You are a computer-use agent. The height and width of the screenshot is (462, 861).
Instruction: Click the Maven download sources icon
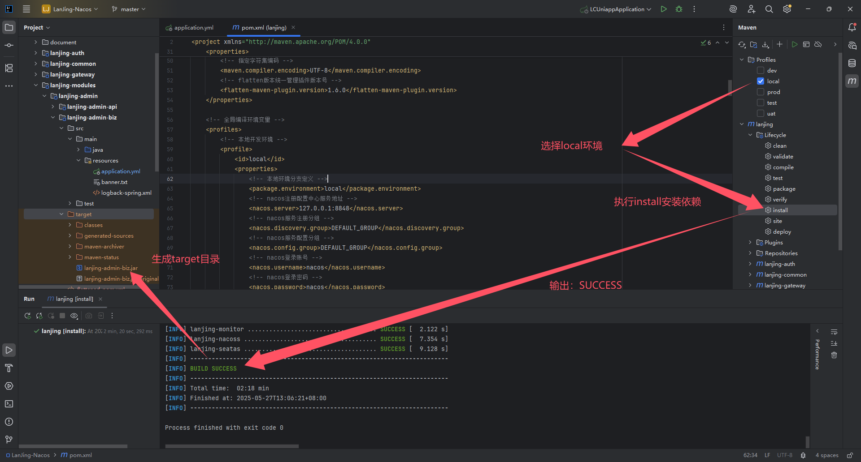pyautogui.click(x=765, y=44)
